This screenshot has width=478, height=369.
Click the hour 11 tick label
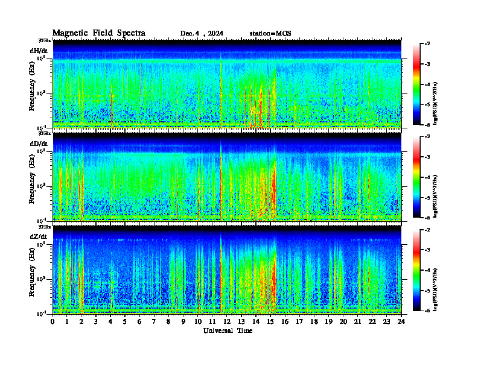(212, 322)
